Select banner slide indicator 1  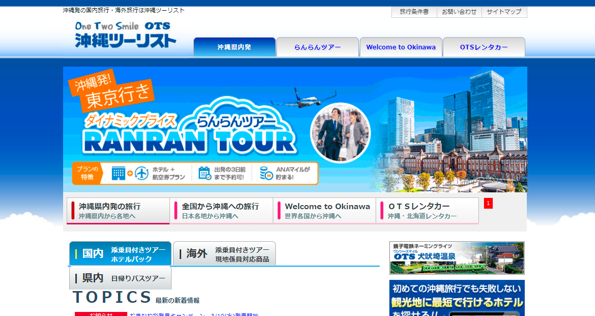489,204
